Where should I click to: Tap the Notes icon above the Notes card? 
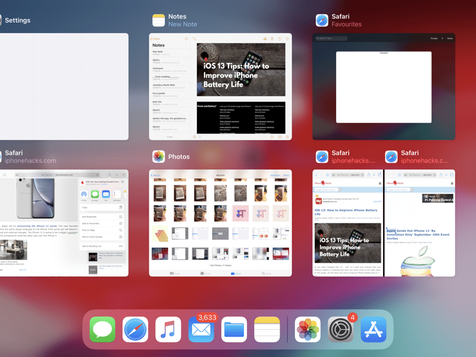159,20
